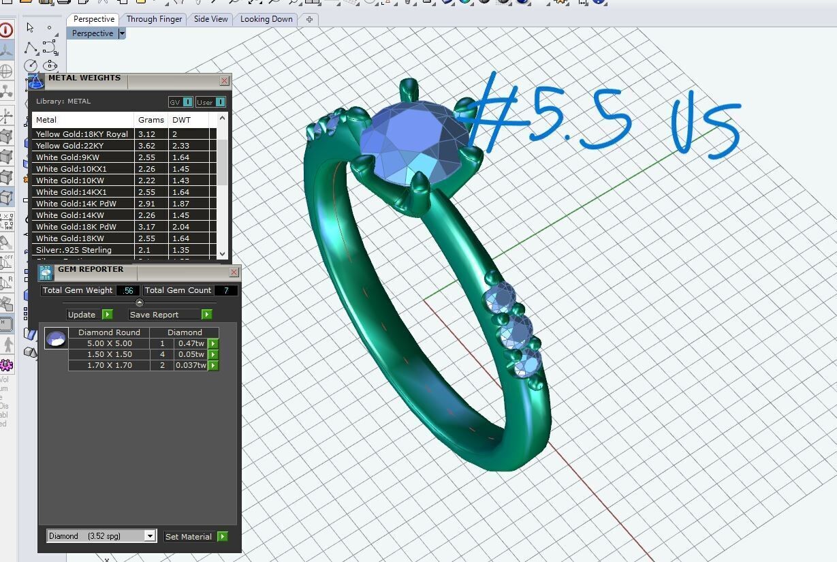Click the Metal Weights scrollbar thumb

pyautogui.click(x=222, y=161)
